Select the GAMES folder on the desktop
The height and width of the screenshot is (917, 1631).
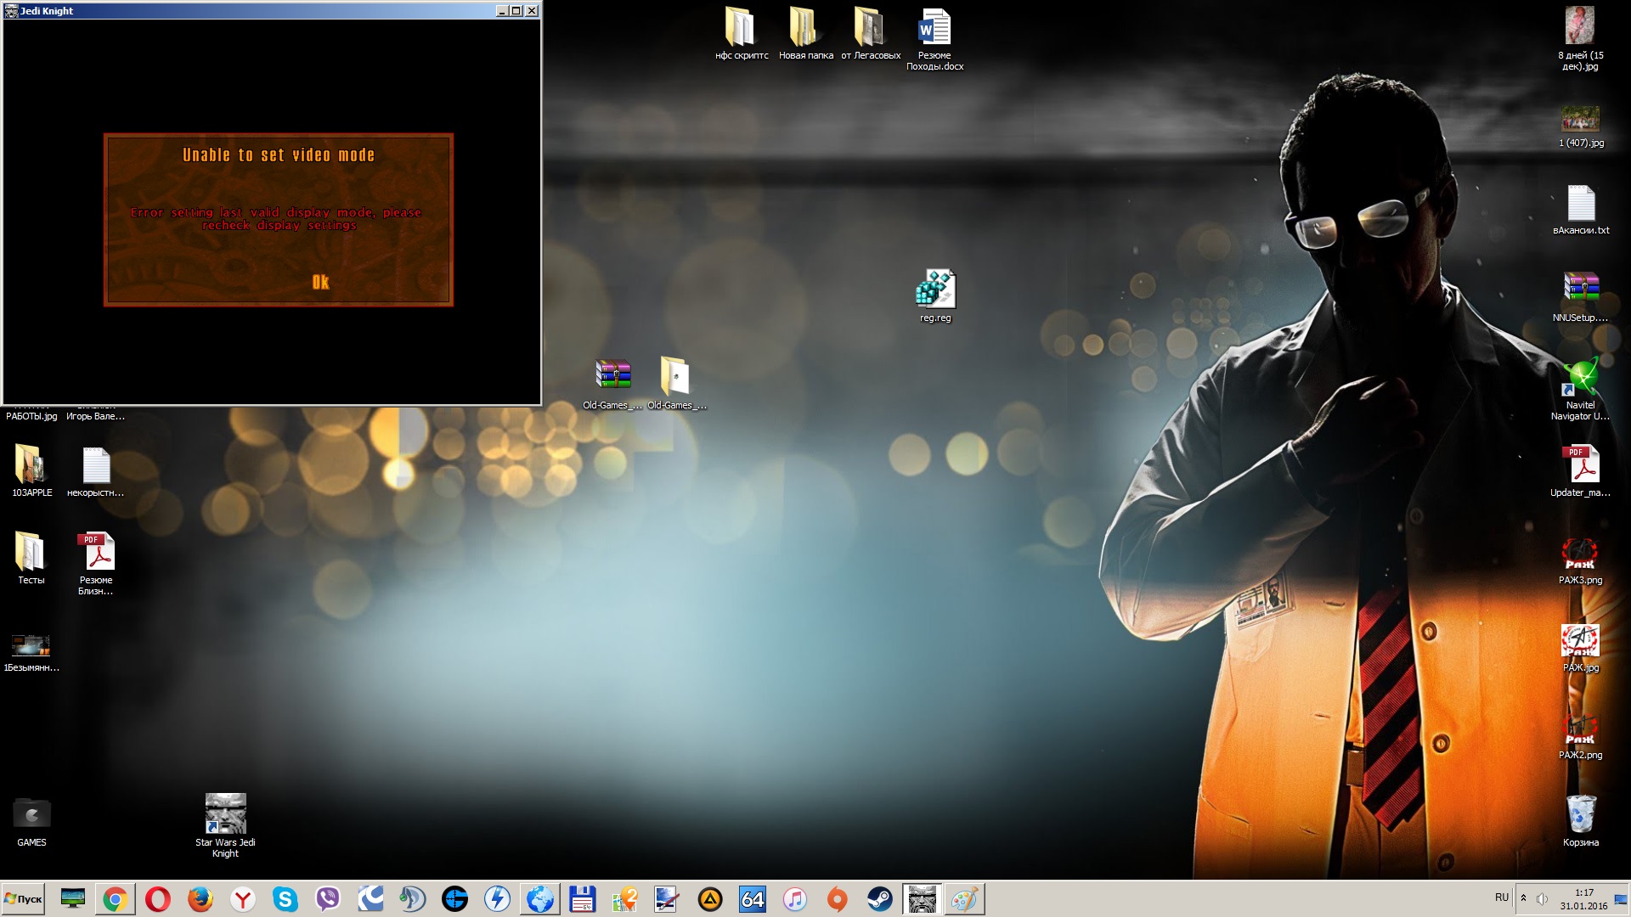[x=31, y=815]
